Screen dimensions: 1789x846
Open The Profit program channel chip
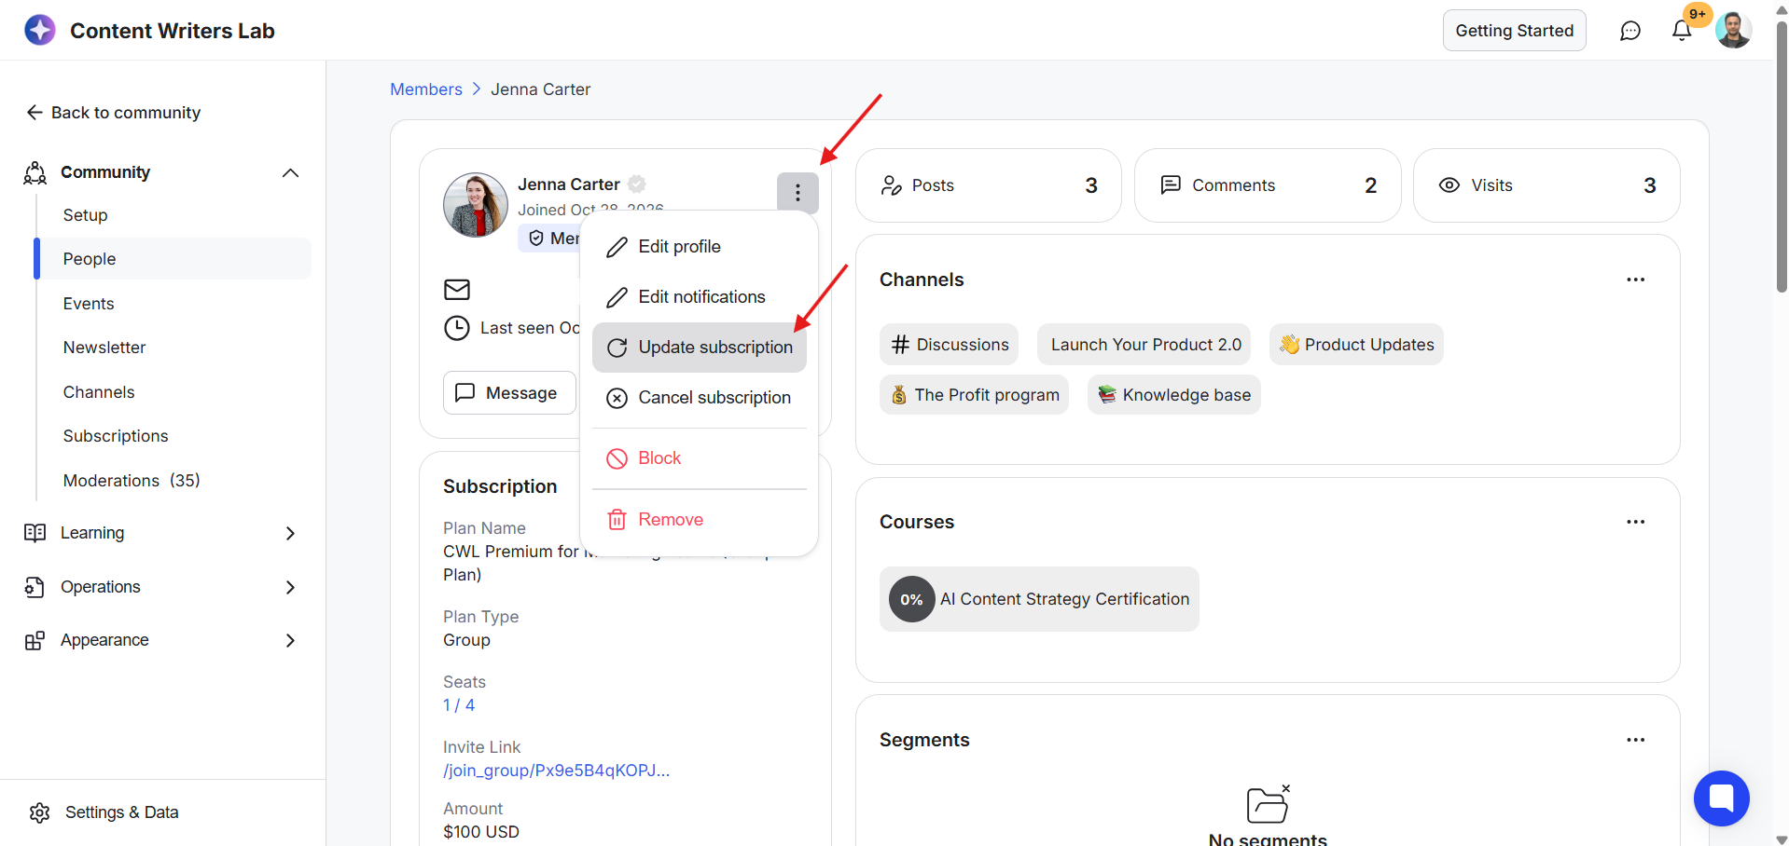[974, 395]
